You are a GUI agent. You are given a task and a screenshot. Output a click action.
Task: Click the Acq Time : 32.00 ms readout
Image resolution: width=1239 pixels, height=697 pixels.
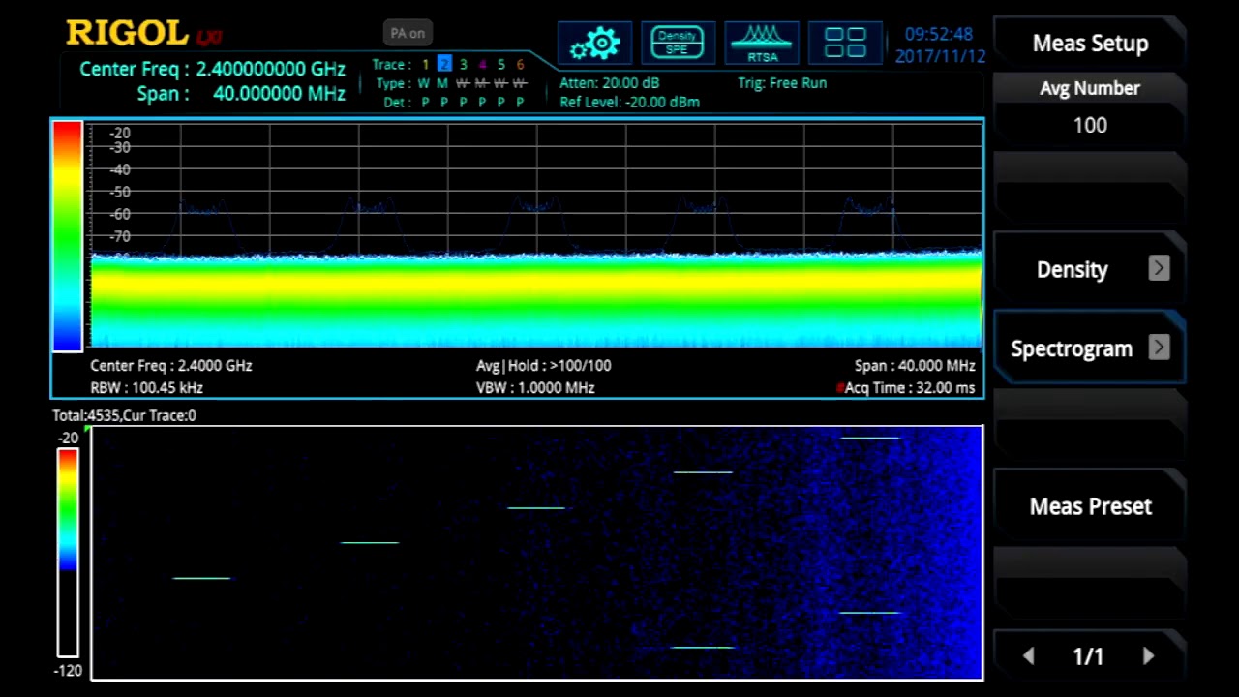(910, 388)
